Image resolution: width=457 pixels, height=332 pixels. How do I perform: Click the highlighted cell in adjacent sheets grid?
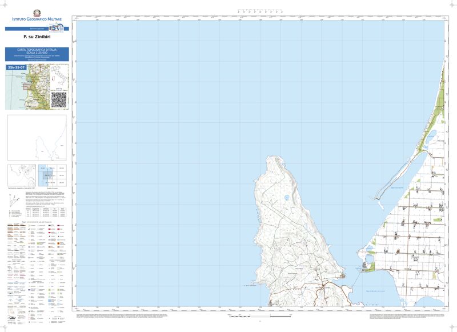[x=48, y=175]
